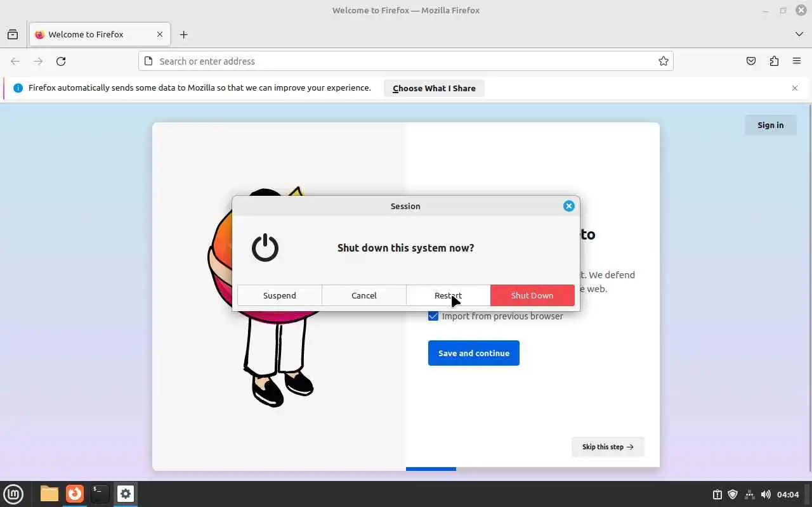812x507 pixels.
Task: Click the page vertical scrollbar
Action: click(x=809, y=288)
